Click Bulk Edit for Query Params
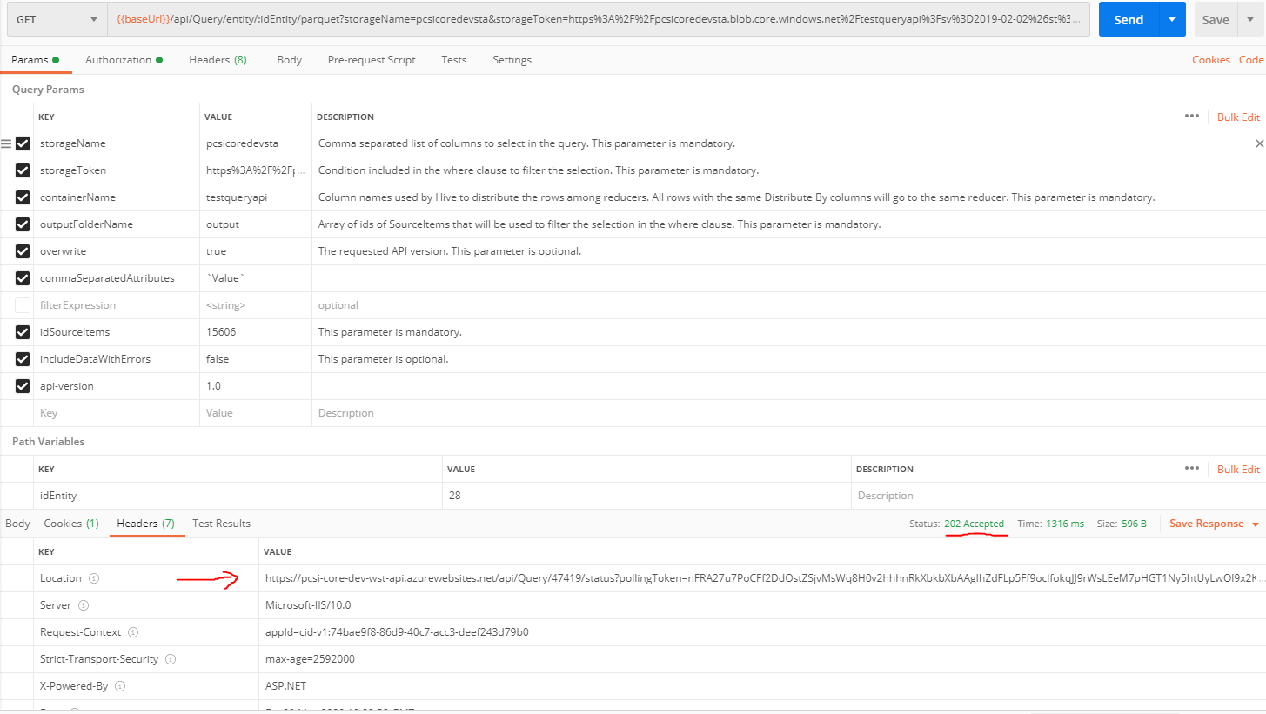 click(x=1238, y=117)
